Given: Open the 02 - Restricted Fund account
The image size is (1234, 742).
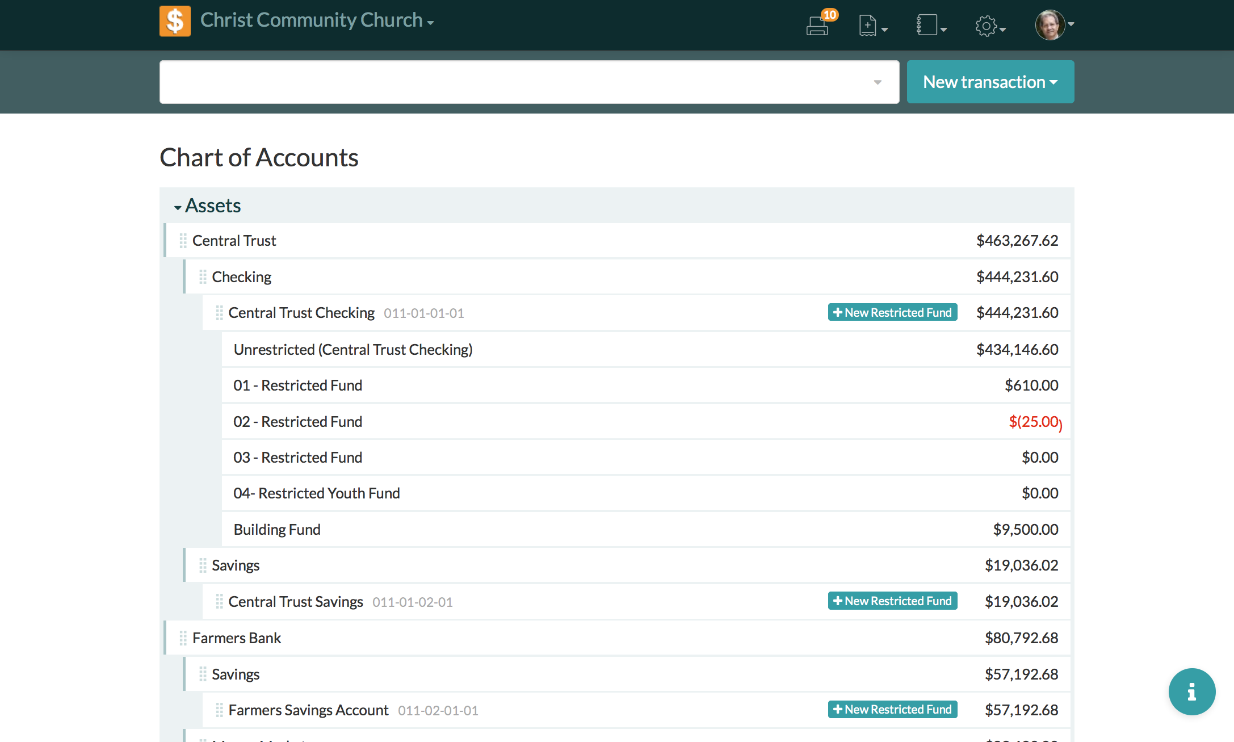Looking at the screenshot, I should pos(297,422).
